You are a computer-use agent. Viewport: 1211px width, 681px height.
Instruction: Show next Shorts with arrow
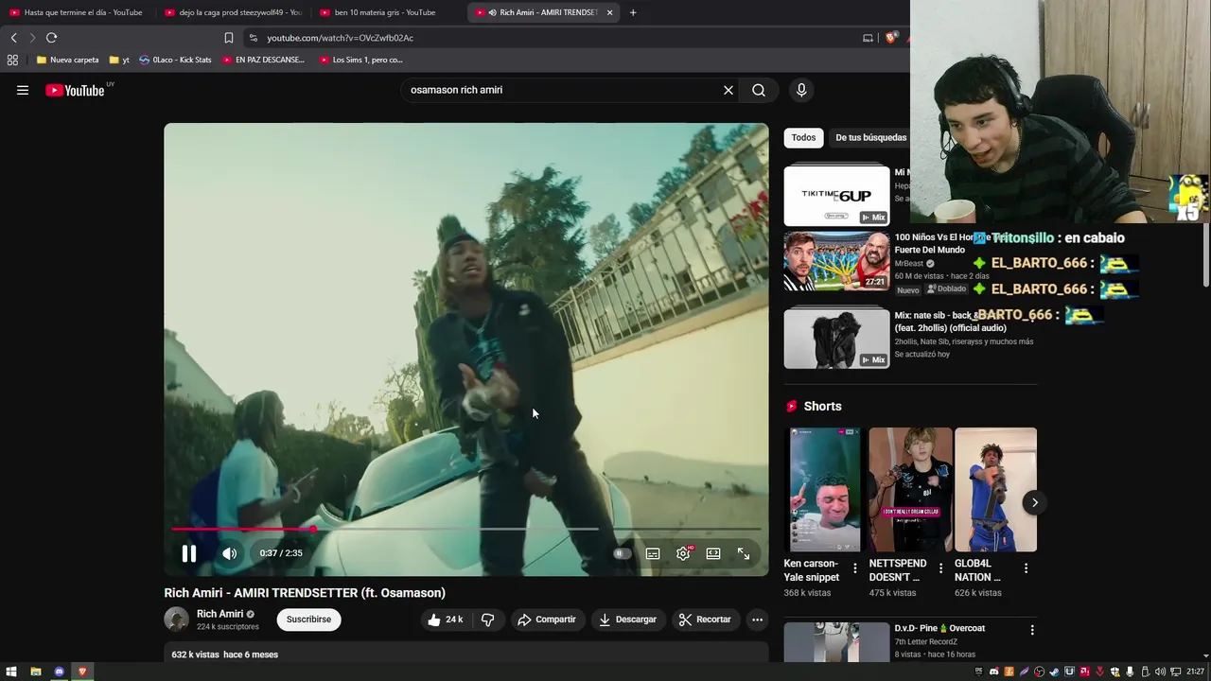[1034, 502]
